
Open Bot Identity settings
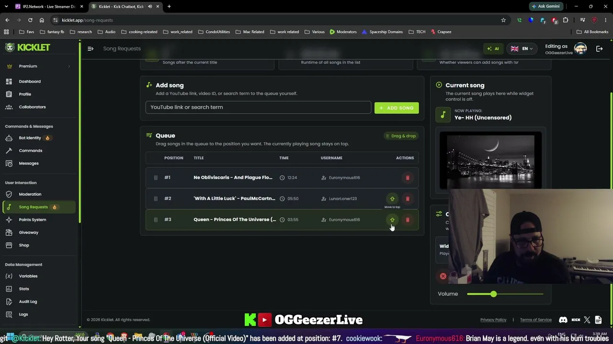[30, 138]
